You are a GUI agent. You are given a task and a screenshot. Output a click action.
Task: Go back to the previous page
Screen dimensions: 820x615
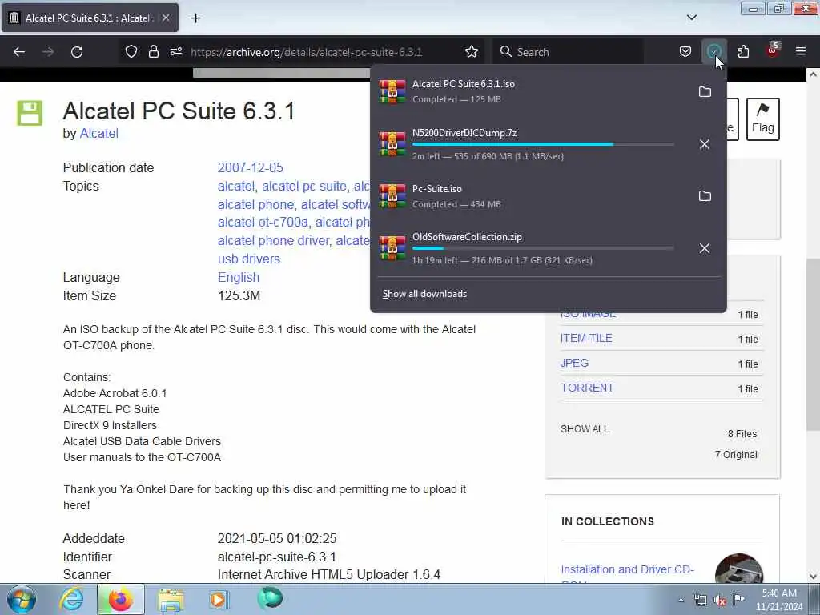pos(19,52)
